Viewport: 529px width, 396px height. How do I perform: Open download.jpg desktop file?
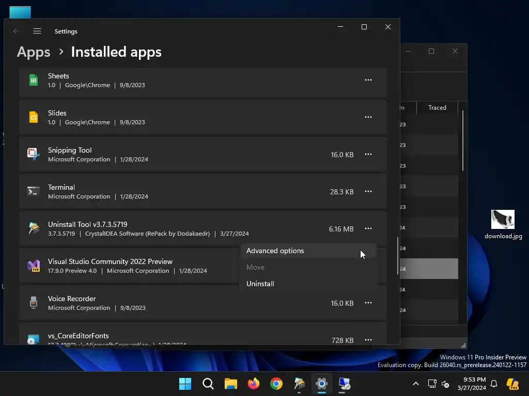[503, 224]
